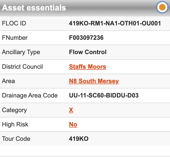
Task: Click the Tour Code row label
Action: click(16, 139)
